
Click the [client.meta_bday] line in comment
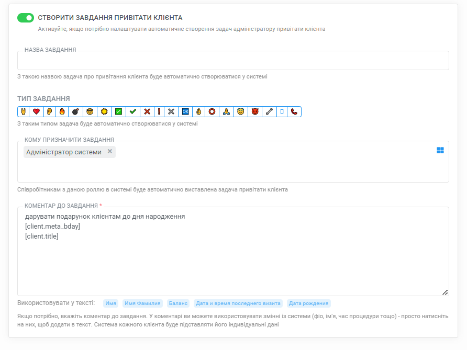click(53, 226)
